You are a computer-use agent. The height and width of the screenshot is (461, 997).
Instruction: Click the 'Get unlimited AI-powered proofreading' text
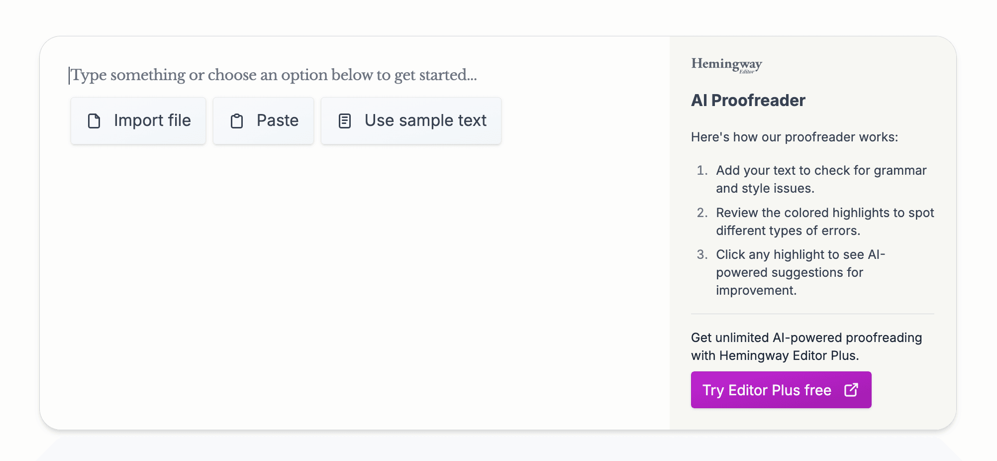(806, 346)
